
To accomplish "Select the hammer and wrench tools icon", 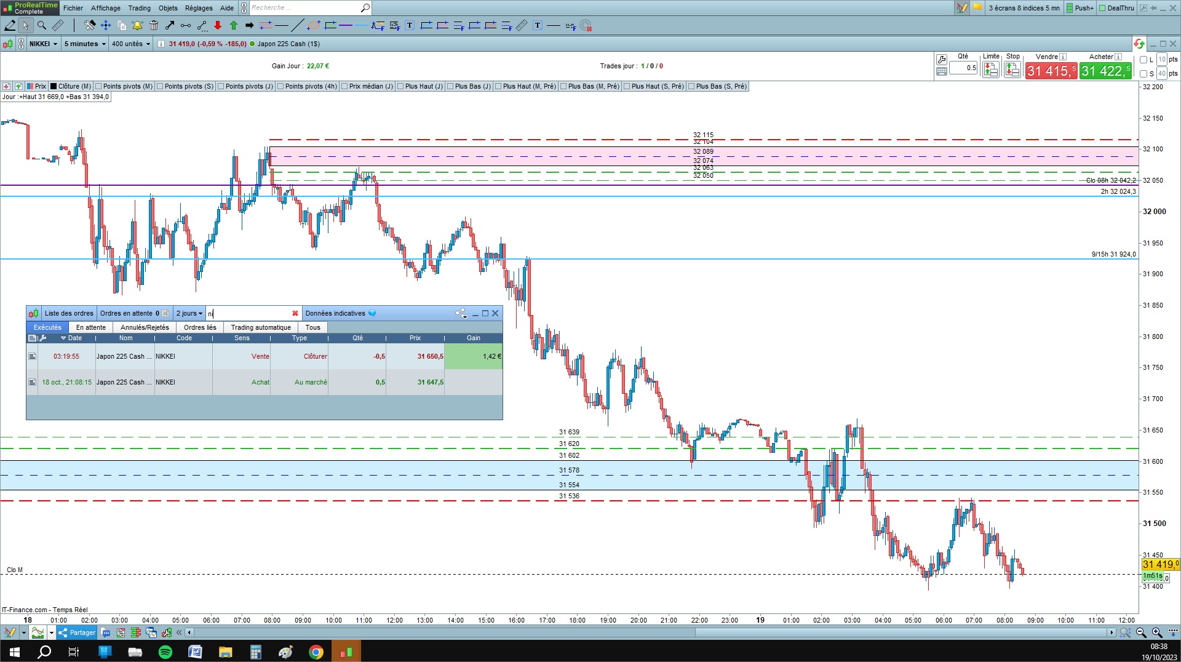I will 90,25.
